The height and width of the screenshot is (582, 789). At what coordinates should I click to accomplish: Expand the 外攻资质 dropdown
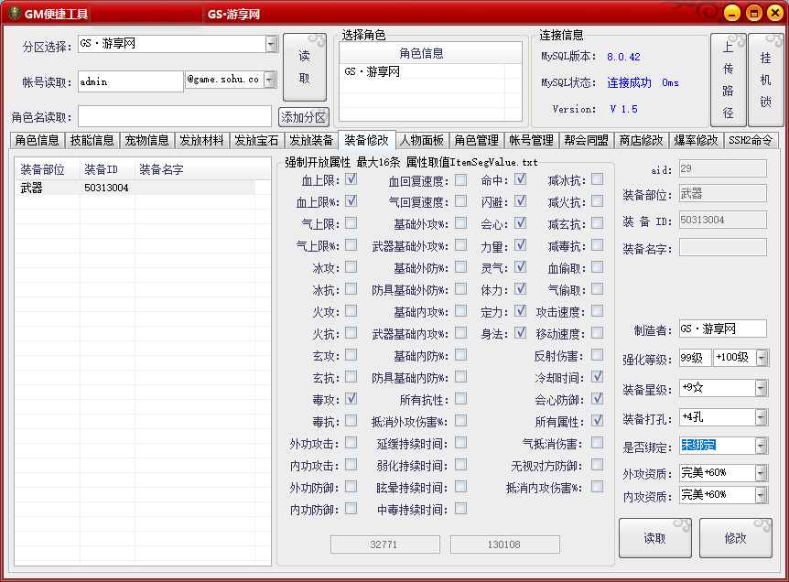761,473
